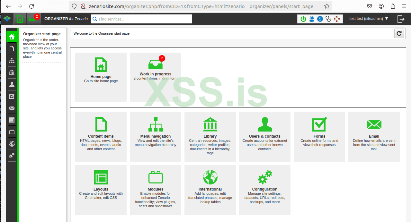Open the browser hamburger menu
Screen dimensions: 411x222
404,6
